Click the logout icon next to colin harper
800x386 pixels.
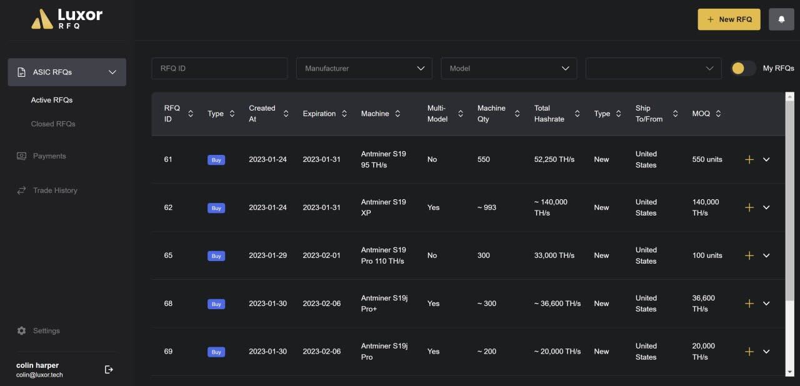109,369
